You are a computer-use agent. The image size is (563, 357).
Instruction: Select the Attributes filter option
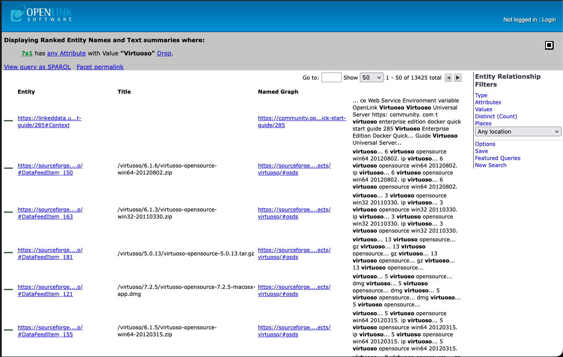click(488, 102)
